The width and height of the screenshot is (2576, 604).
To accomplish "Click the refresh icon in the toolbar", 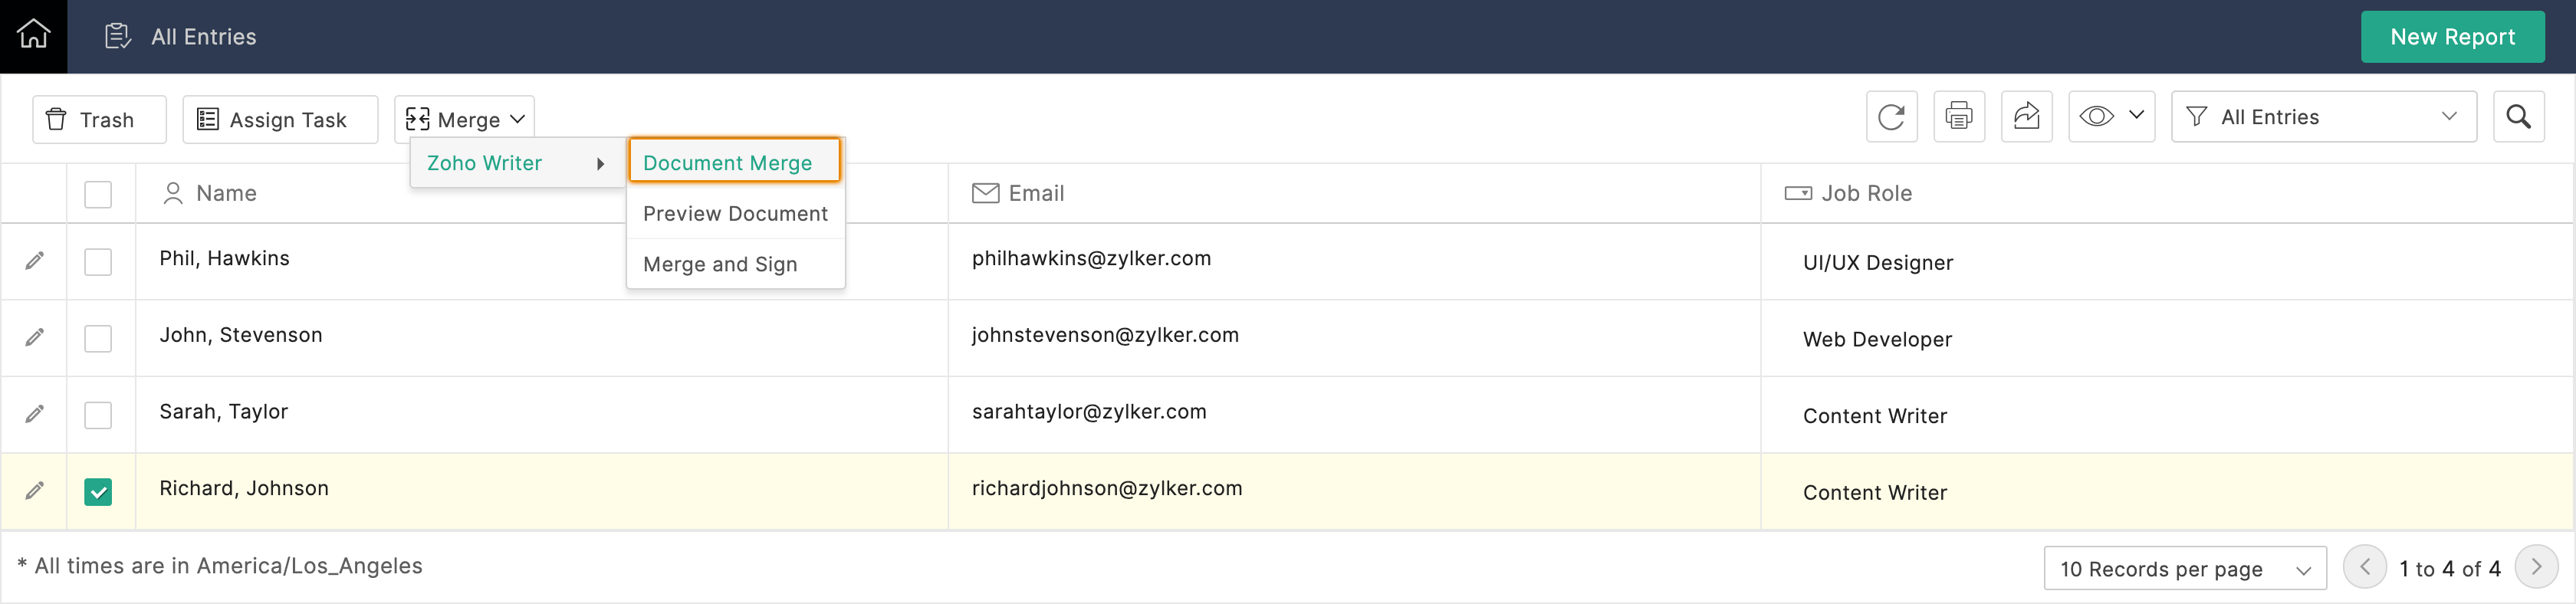I will point(1891,117).
